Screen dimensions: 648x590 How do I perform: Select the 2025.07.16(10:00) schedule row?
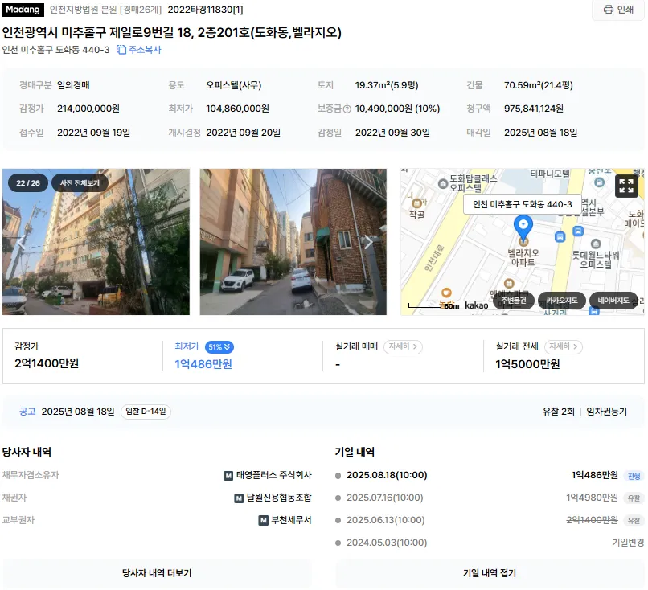click(x=490, y=498)
